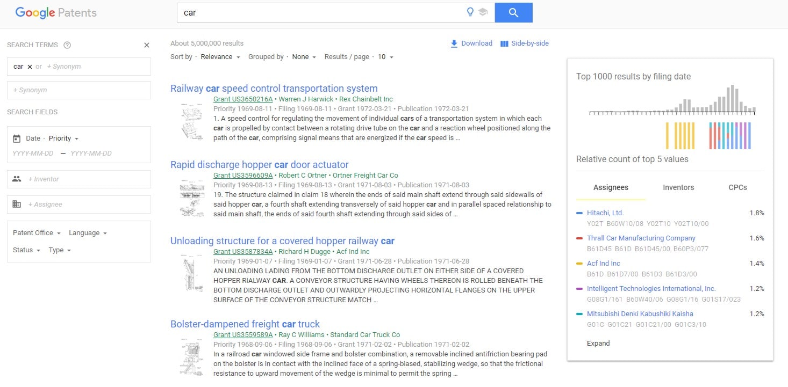Click the lightbulb icon in search bar
The width and height of the screenshot is (788, 387).
[470, 12]
